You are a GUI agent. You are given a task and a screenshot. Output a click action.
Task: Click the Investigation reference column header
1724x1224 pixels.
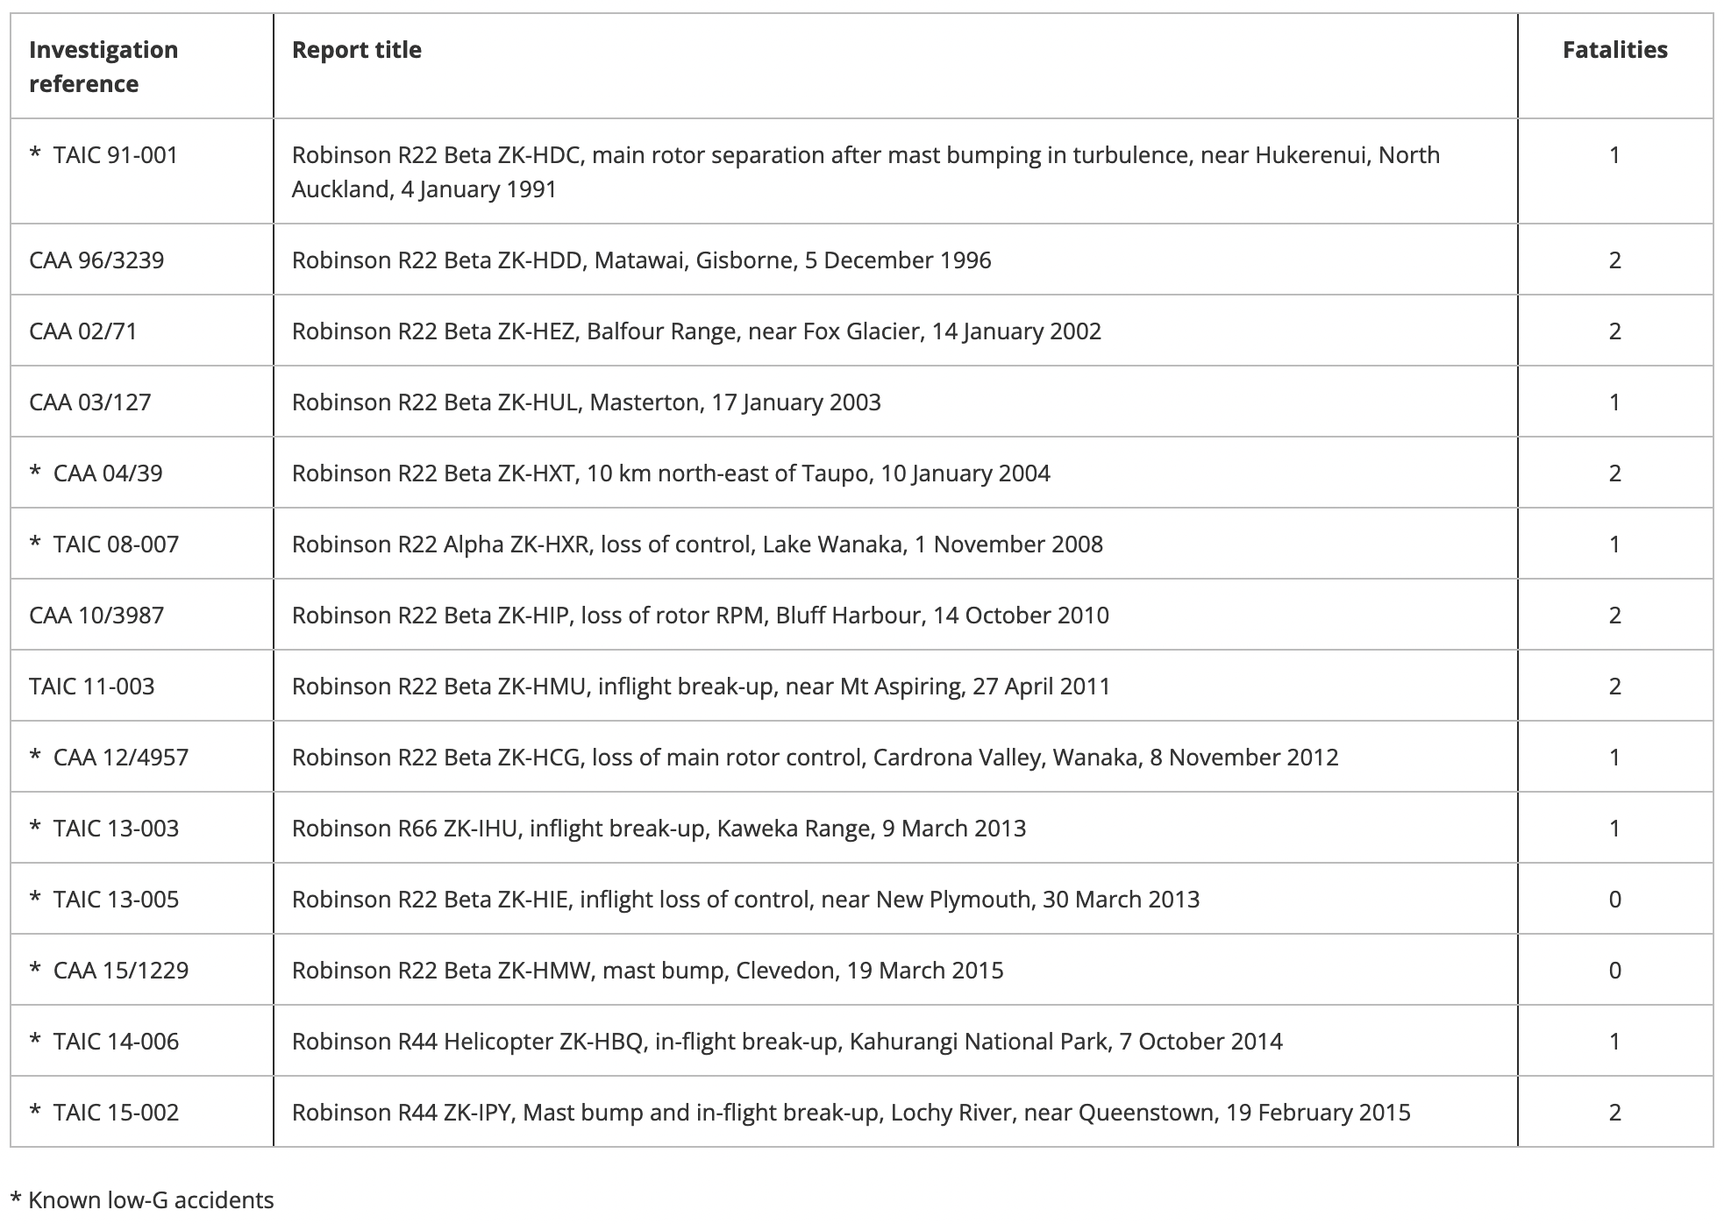click(103, 67)
